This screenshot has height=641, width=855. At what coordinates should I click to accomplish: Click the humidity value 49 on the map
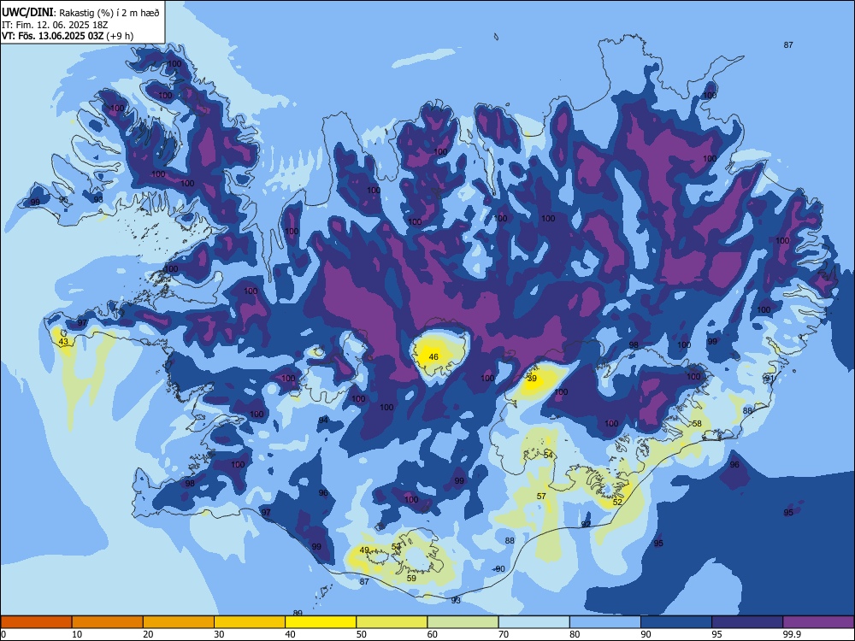[364, 550]
